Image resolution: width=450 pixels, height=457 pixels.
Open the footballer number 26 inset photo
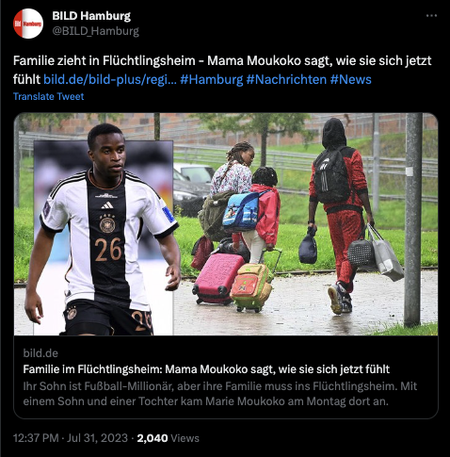103,231
